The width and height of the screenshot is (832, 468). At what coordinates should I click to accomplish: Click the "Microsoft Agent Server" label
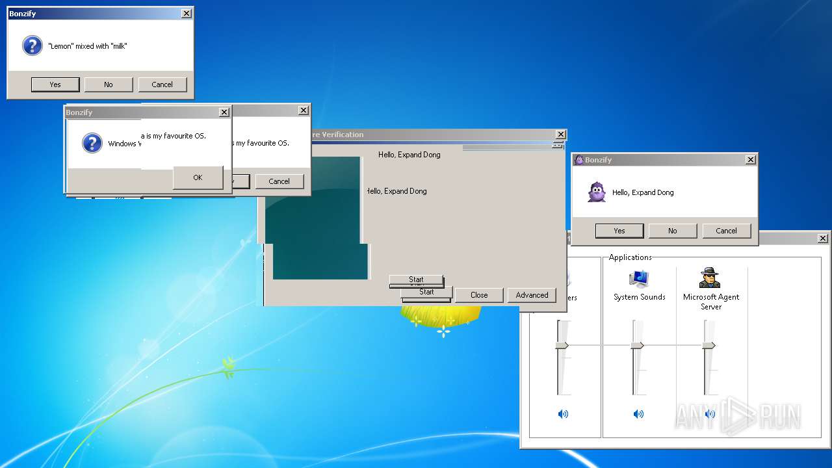tap(711, 302)
